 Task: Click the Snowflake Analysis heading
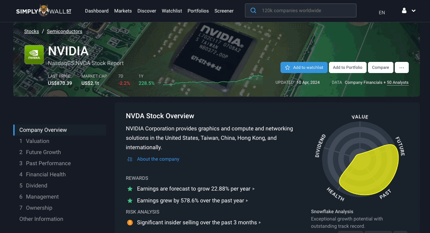point(332,211)
